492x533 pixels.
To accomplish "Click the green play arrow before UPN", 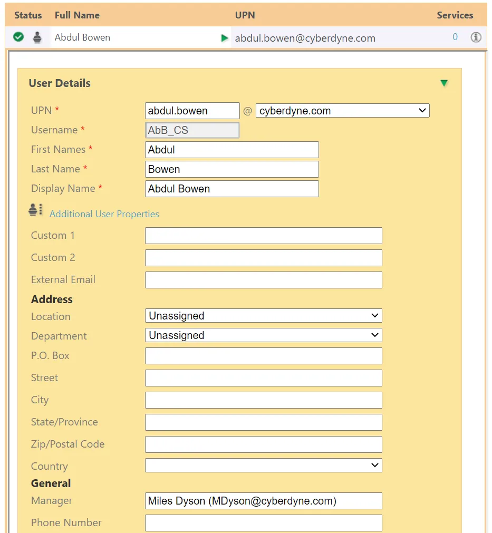I will coord(225,38).
